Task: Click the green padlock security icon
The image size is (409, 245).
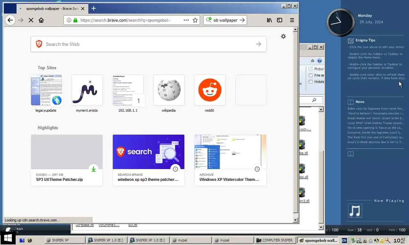Action: point(75,20)
